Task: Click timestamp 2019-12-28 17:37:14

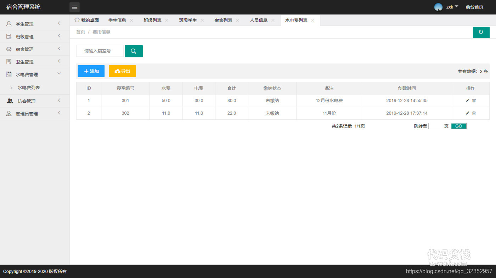Action: [x=407, y=113]
